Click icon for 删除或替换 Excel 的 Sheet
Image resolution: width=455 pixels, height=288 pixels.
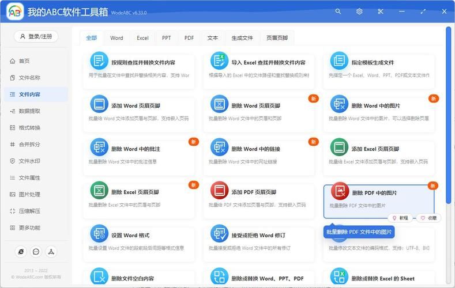pos(339,276)
